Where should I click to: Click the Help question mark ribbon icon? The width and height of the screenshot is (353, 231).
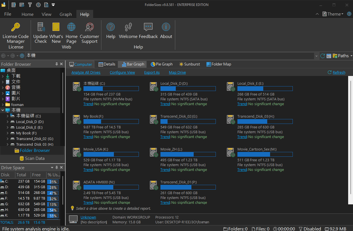pyautogui.click(x=110, y=27)
